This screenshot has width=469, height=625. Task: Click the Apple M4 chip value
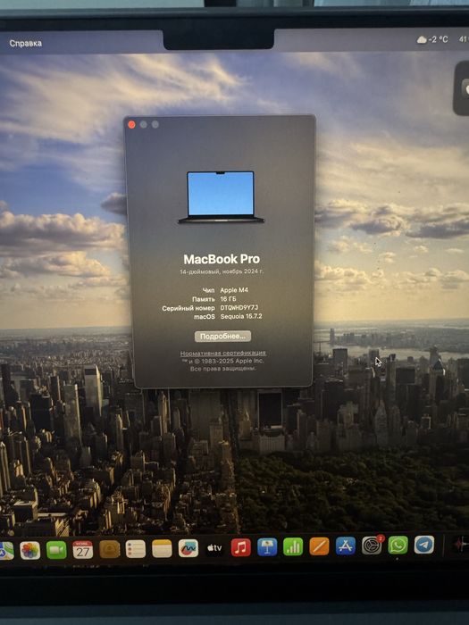[234, 290]
